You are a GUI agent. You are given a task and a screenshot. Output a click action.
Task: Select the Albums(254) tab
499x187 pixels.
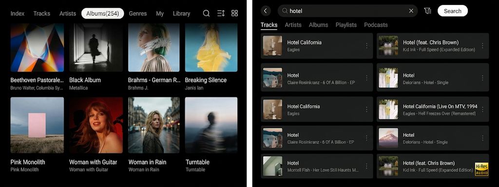point(102,13)
